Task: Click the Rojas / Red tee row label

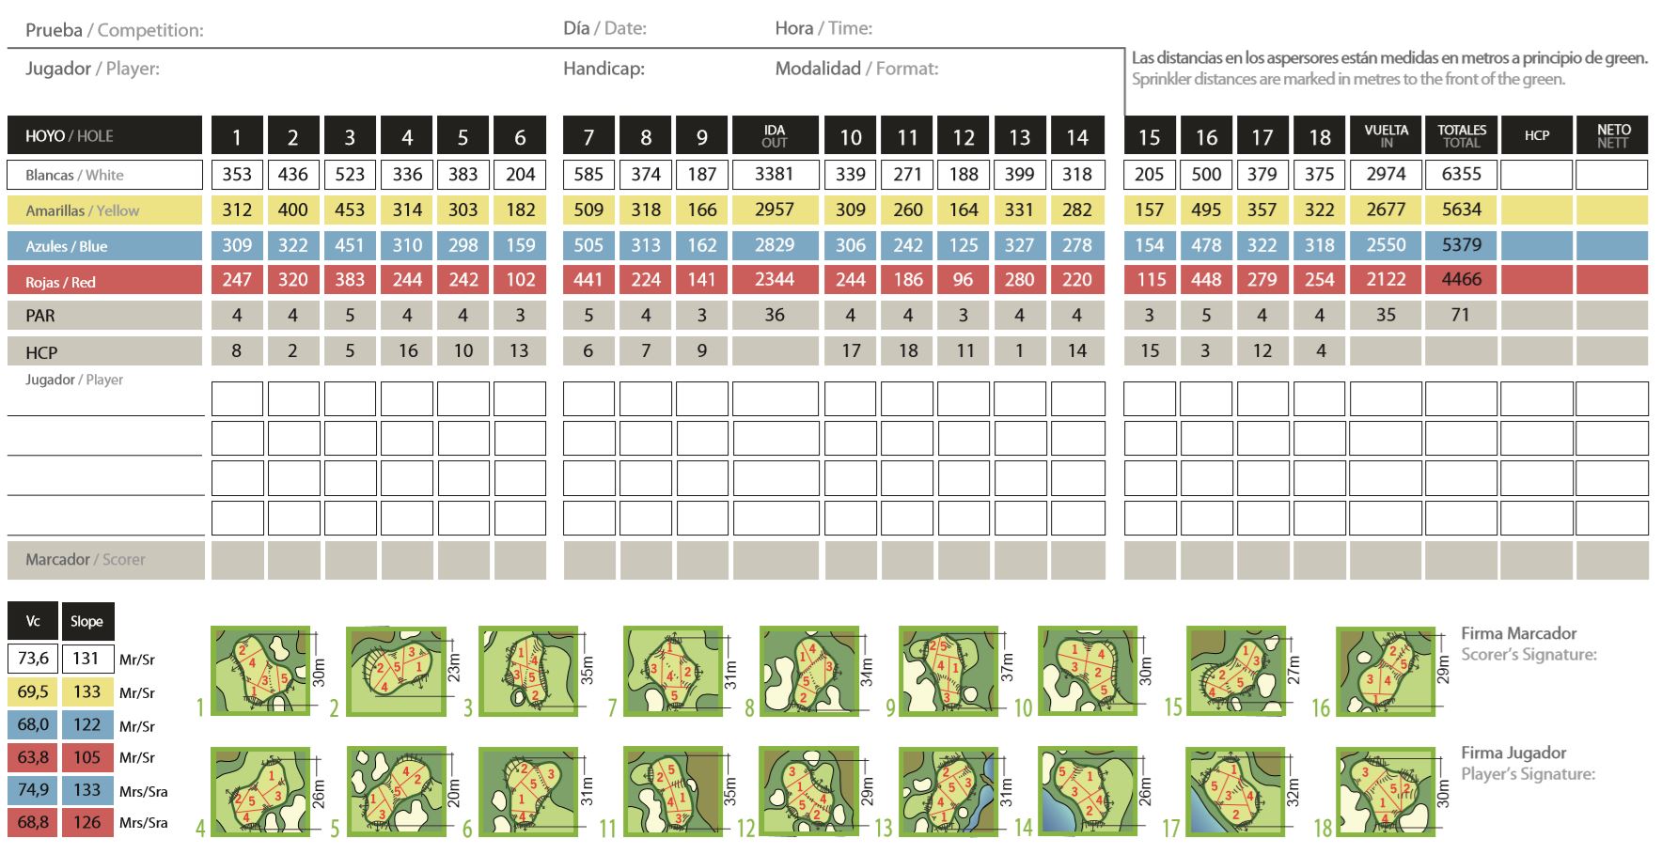Action: [104, 282]
